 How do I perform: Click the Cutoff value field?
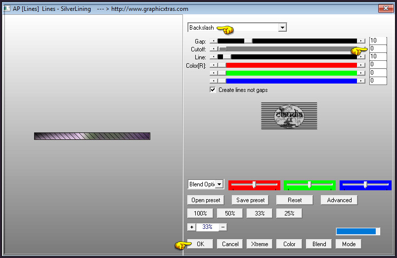coord(378,48)
